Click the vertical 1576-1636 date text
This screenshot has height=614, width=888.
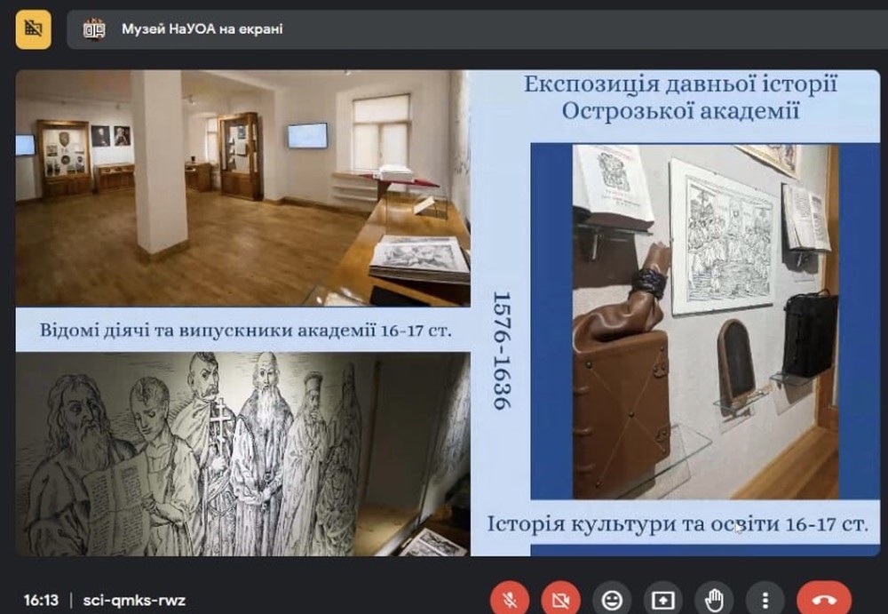click(x=502, y=350)
